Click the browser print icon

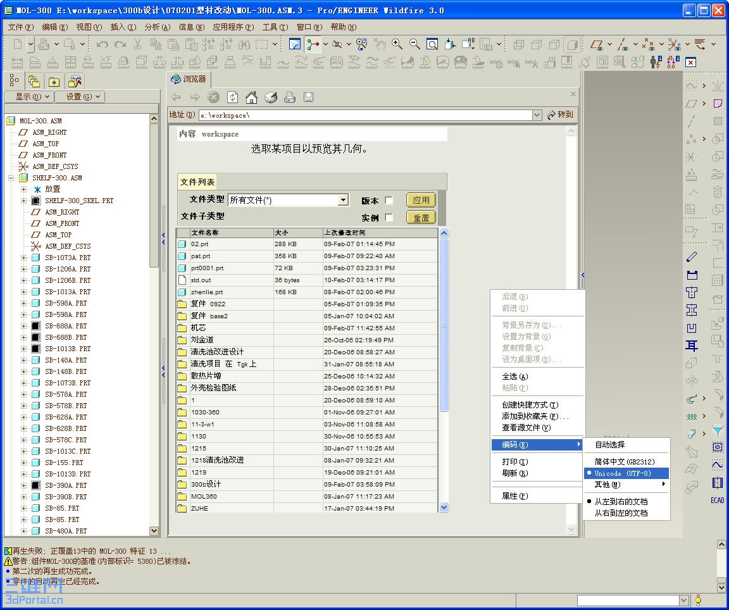point(290,97)
